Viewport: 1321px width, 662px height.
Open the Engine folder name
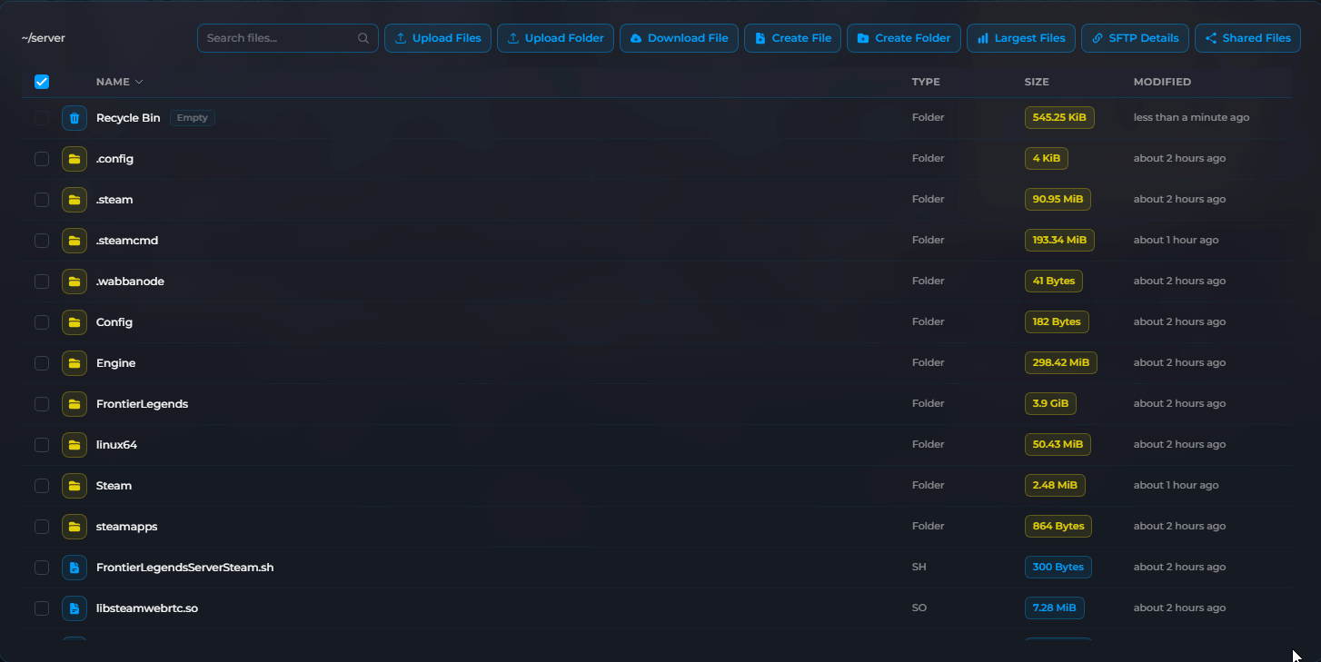click(x=115, y=363)
